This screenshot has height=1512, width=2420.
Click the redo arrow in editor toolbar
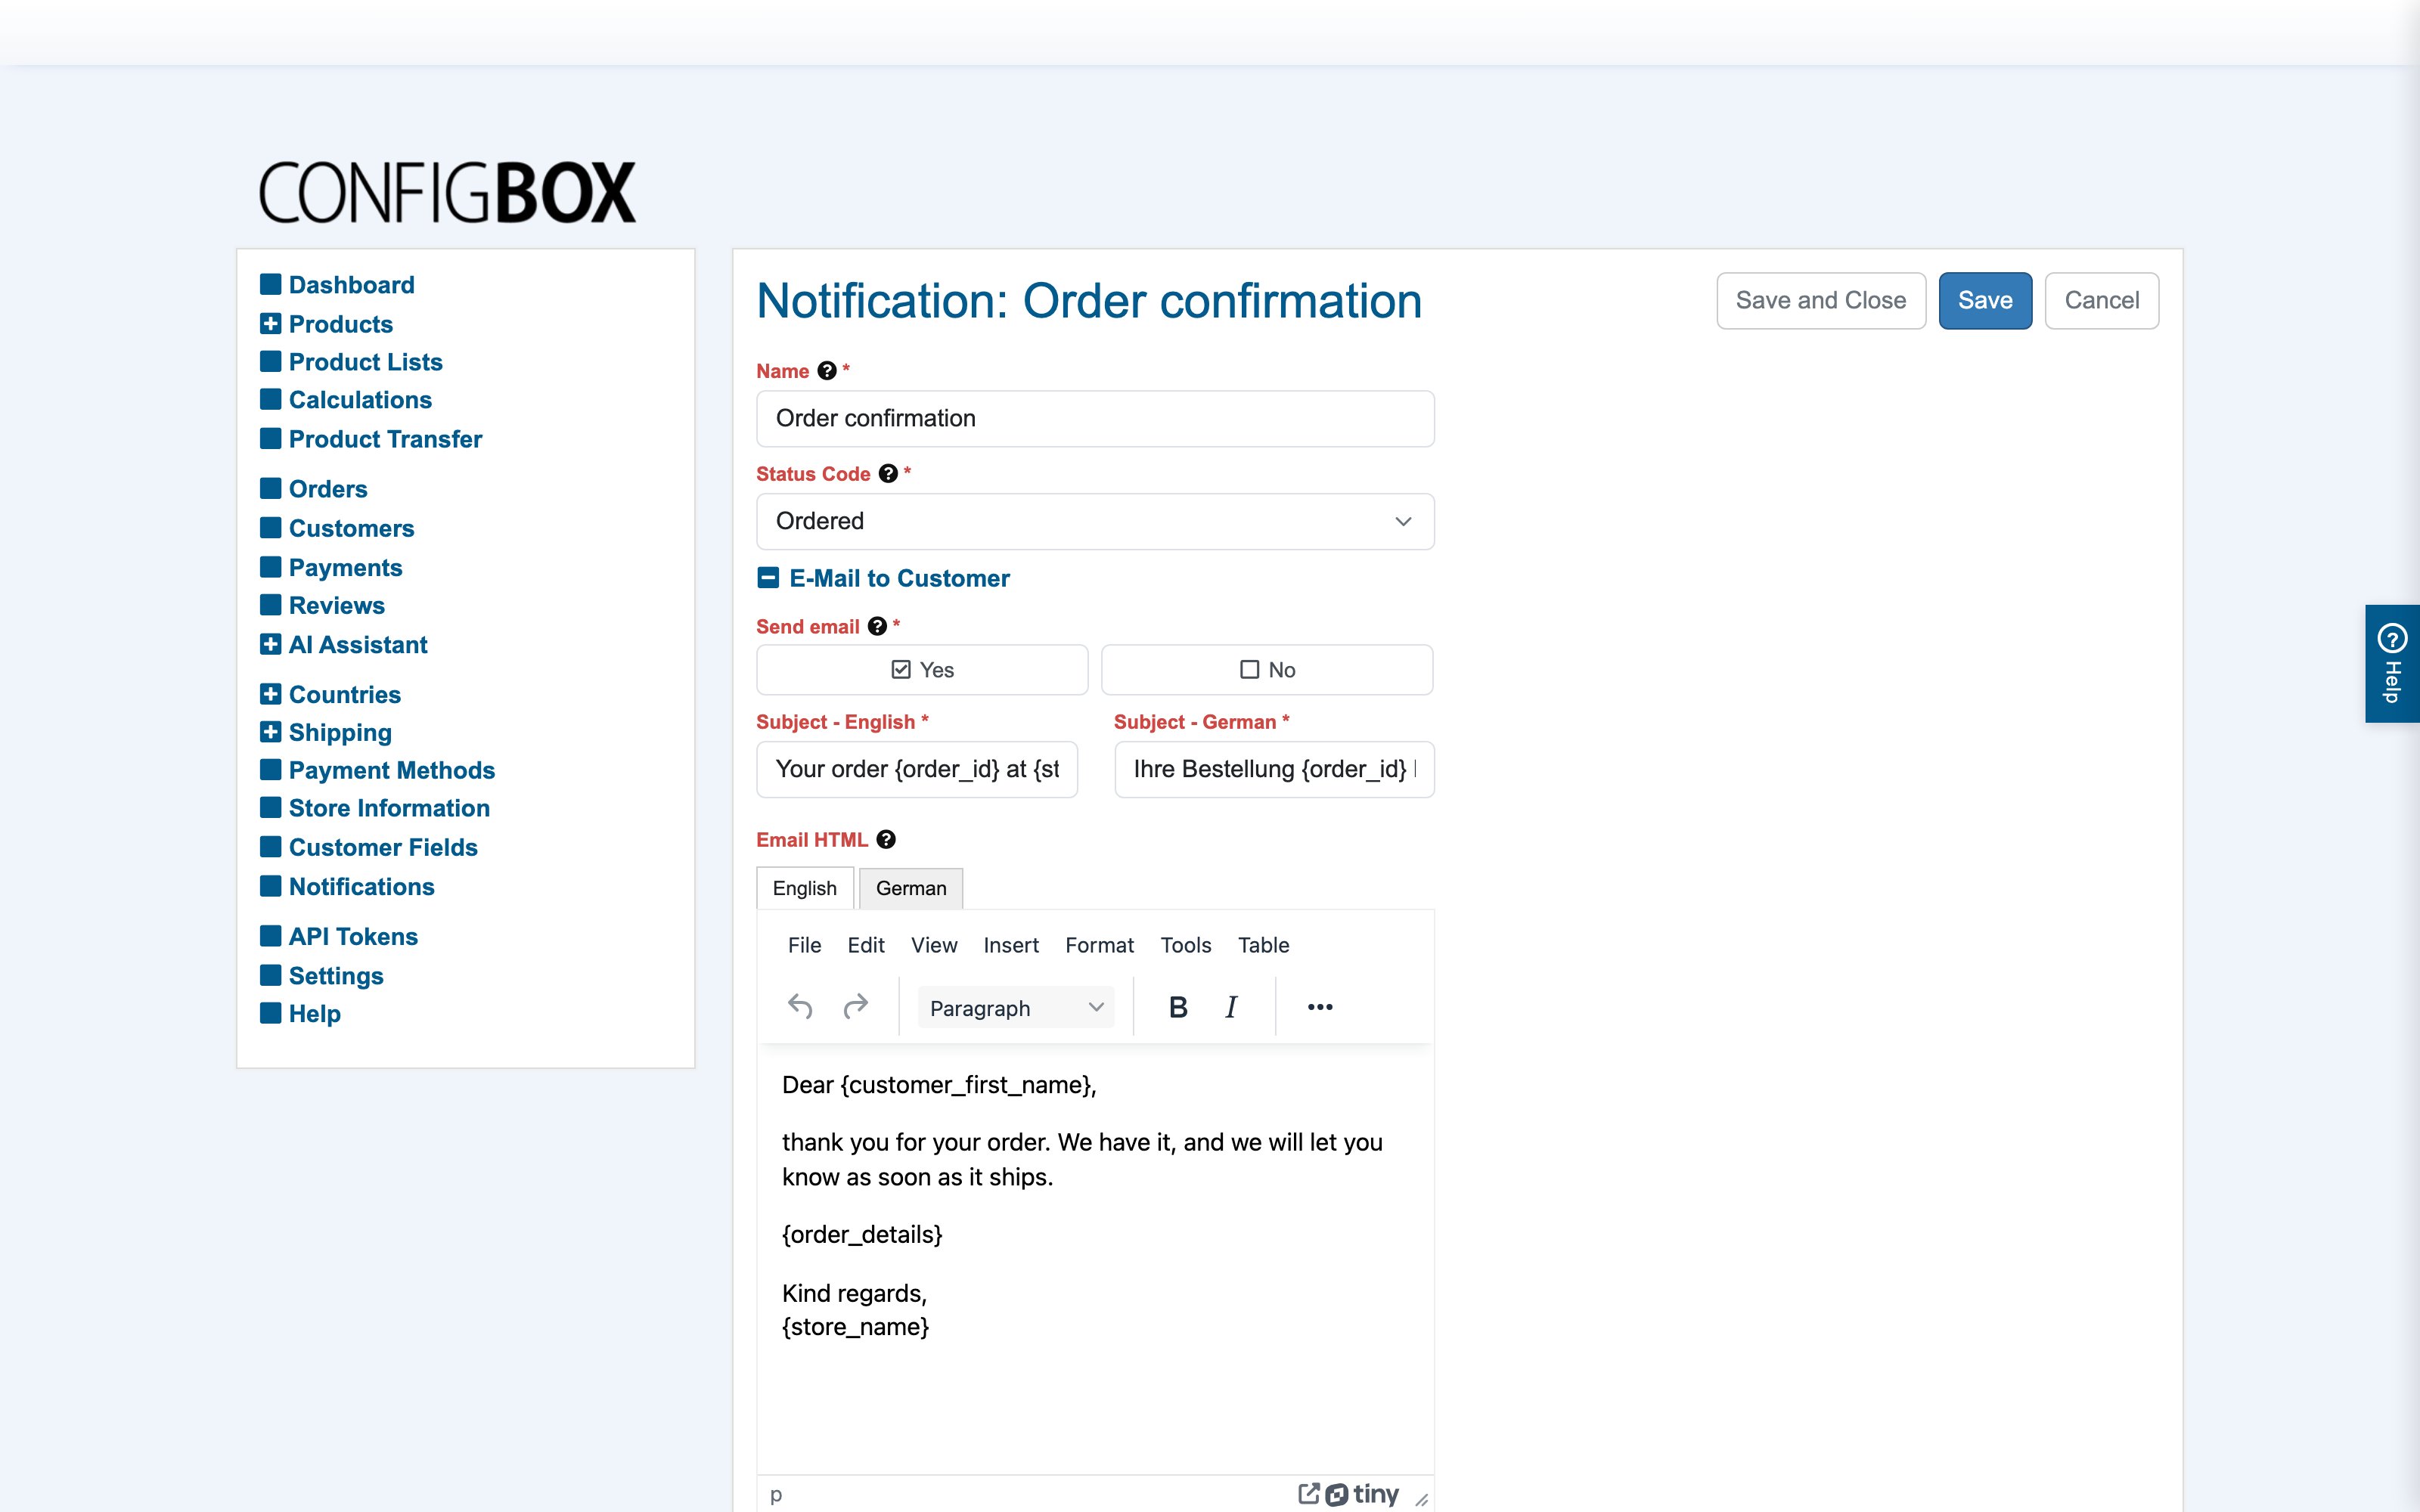click(855, 1006)
